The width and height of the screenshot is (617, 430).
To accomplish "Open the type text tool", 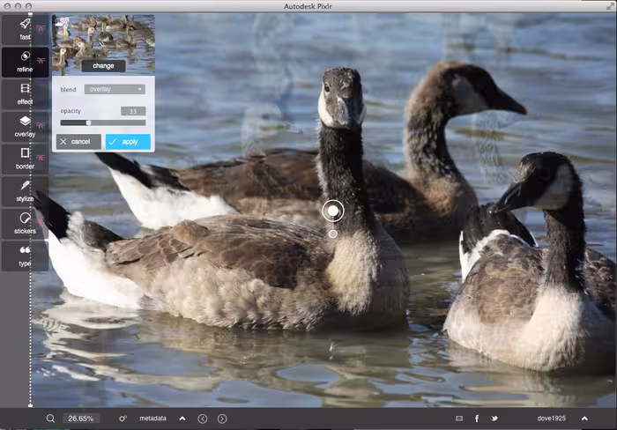I will [25, 256].
